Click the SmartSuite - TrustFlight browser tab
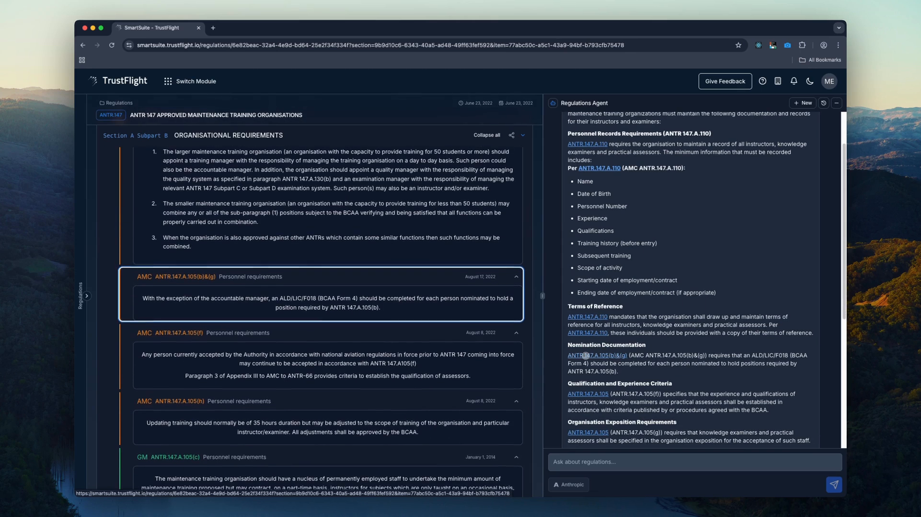Image resolution: width=921 pixels, height=517 pixels. pos(152,28)
